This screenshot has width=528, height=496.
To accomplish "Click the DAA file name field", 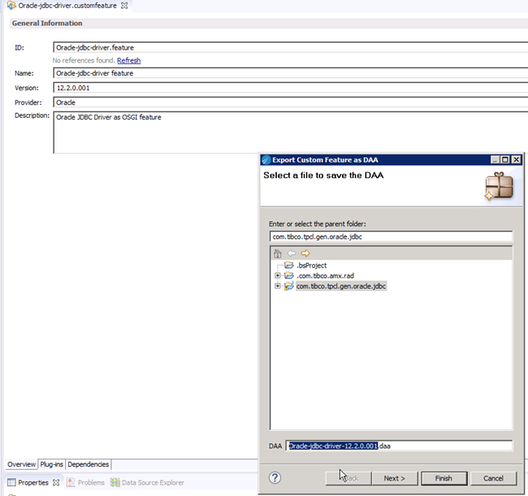I will click(x=399, y=446).
